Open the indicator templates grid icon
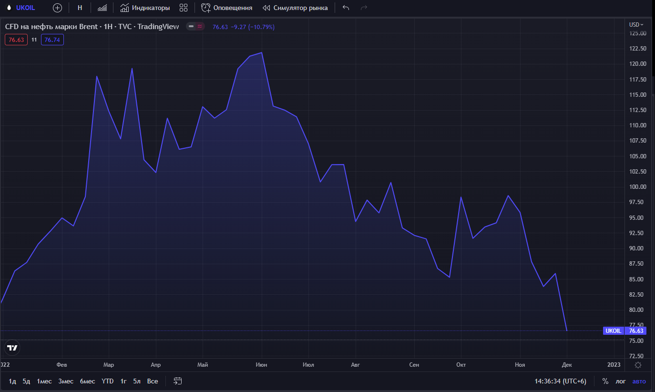 184,8
